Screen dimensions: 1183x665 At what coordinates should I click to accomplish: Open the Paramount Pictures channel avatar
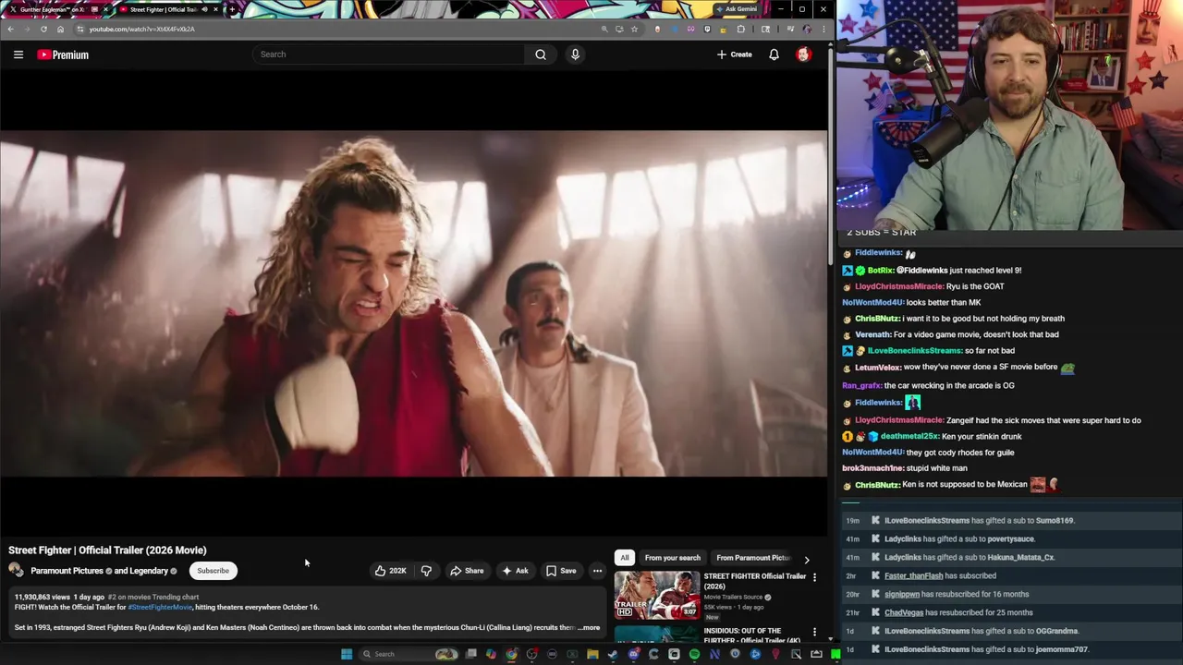point(16,570)
